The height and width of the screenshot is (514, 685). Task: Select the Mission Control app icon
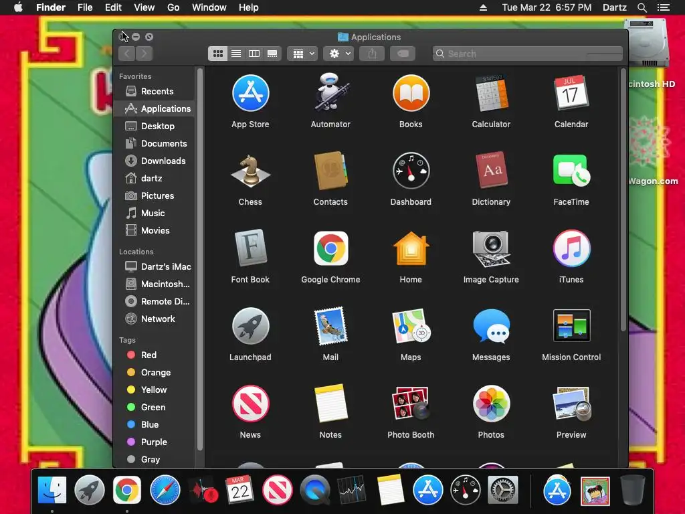[571, 326]
